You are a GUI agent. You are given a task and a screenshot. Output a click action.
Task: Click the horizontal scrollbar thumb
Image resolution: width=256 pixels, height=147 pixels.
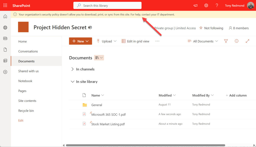(x=145, y=145)
